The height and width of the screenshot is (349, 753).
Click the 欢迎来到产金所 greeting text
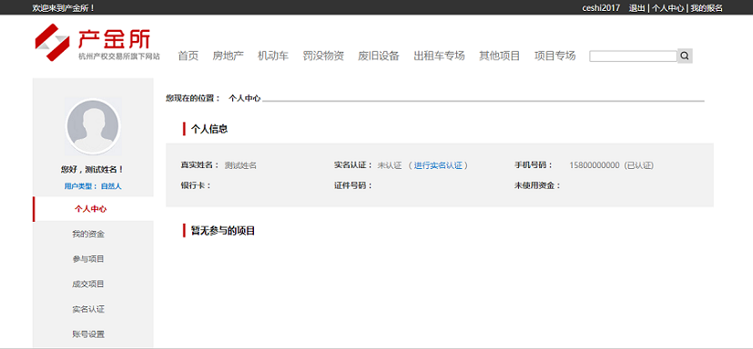63,8
